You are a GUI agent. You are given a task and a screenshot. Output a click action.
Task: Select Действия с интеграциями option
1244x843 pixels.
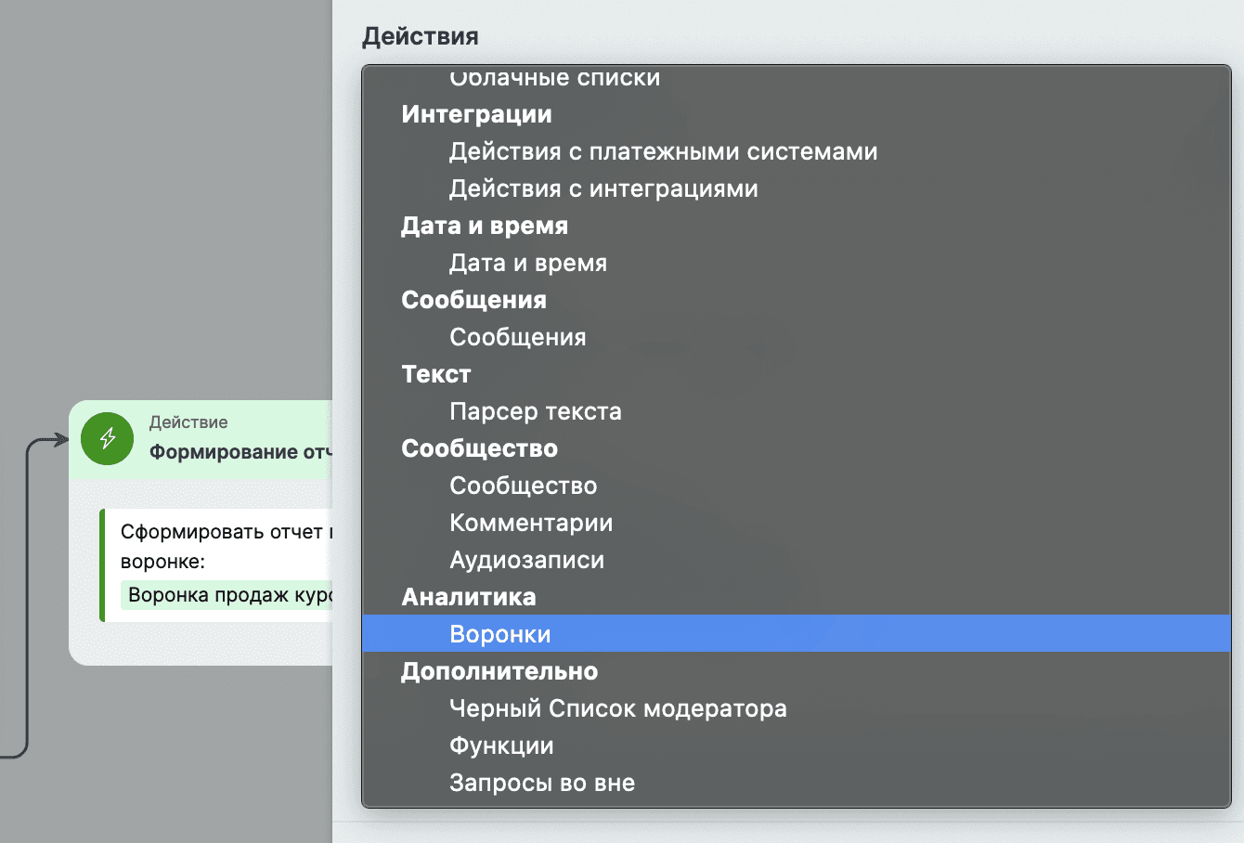(x=603, y=188)
